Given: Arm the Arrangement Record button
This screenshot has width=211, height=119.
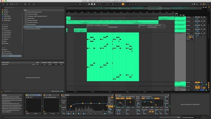Looking at the screenshot, I should pos(95,4).
